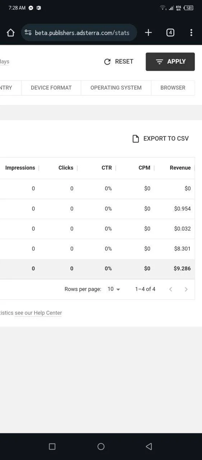Go to the previous table page

(x=171, y=289)
